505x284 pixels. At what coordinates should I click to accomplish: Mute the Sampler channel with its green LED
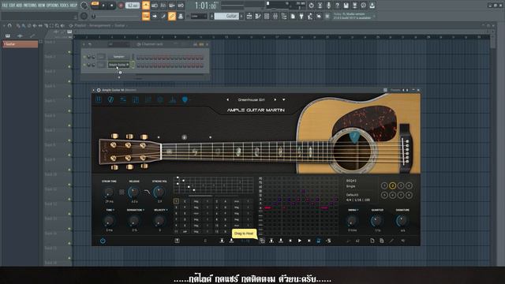click(84, 57)
